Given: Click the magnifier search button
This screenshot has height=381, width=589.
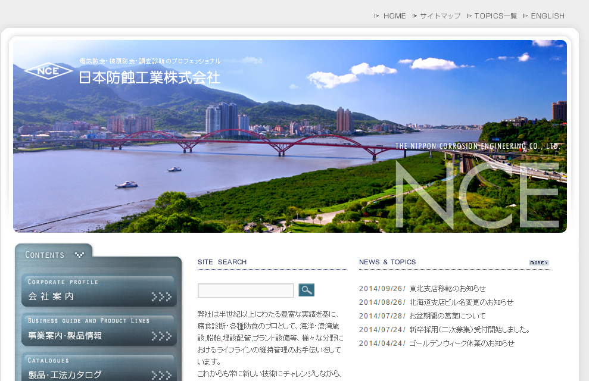Looking at the screenshot, I should (307, 290).
